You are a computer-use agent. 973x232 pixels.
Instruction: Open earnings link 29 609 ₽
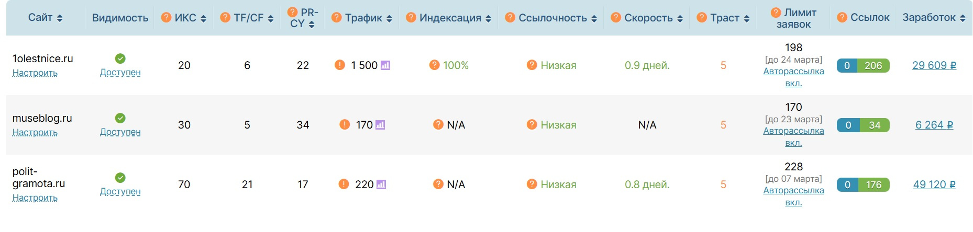[x=934, y=65]
